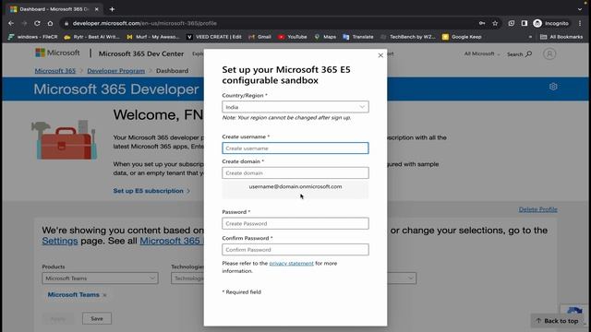Open the privacy statement link
The width and height of the screenshot is (591, 332).
coord(292,264)
